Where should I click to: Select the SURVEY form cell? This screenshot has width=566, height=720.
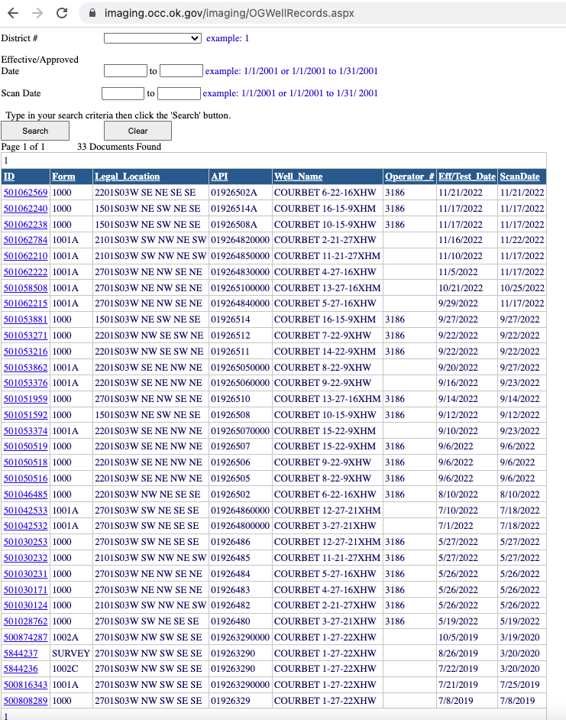pos(71,653)
